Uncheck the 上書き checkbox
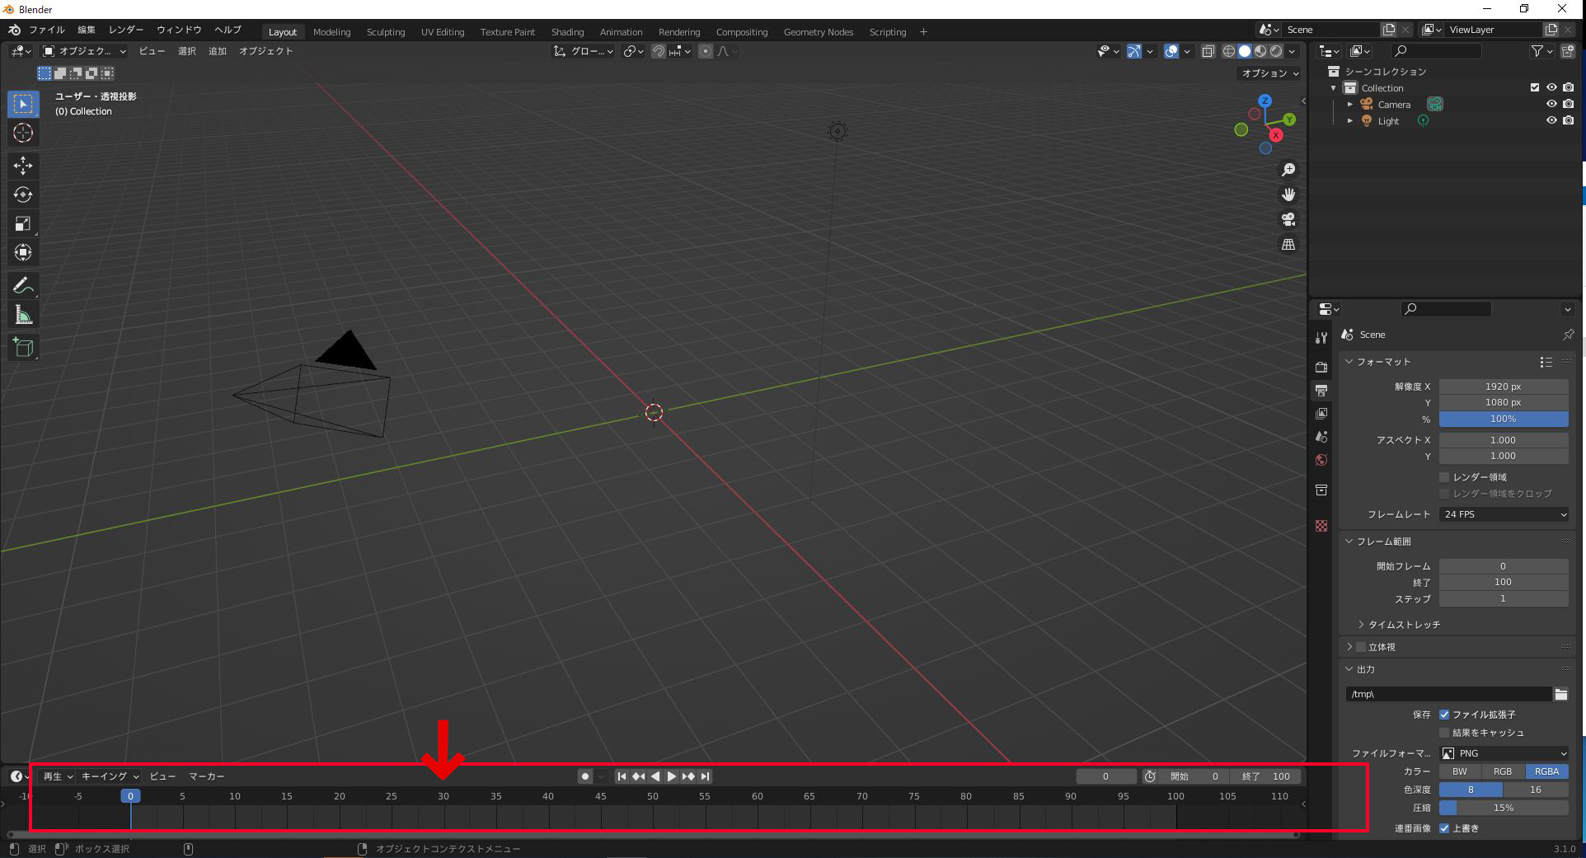Image resolution: width=1586 pixels, height=858 pixels. point(1444,828)
